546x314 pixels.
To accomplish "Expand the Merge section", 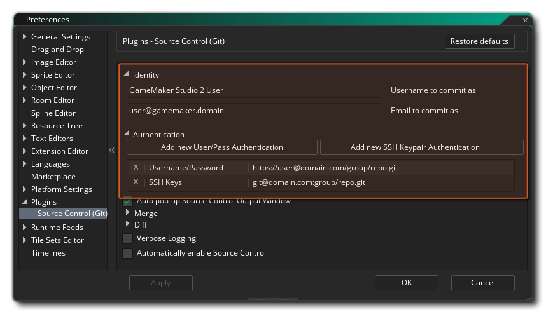I will tap(128, 213).
